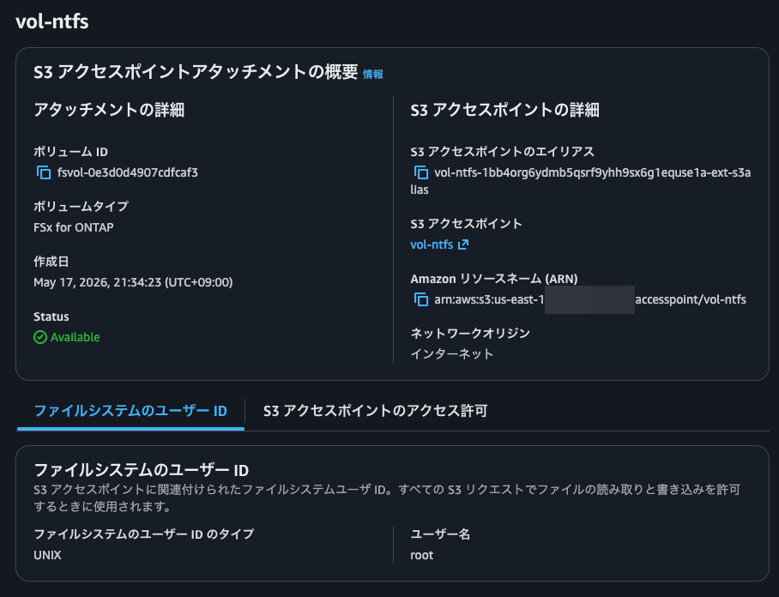This screenshot has width=779, height=597.
Task: Select the ファイルシステムのユーザー ID tab
Action: click(130, 411)
